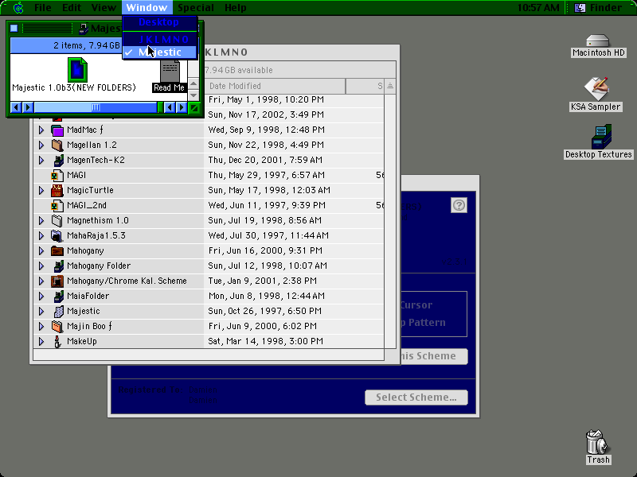The image size is (637, 477).
Task: Open the Apple menu icon
Action: click(18, 7)
